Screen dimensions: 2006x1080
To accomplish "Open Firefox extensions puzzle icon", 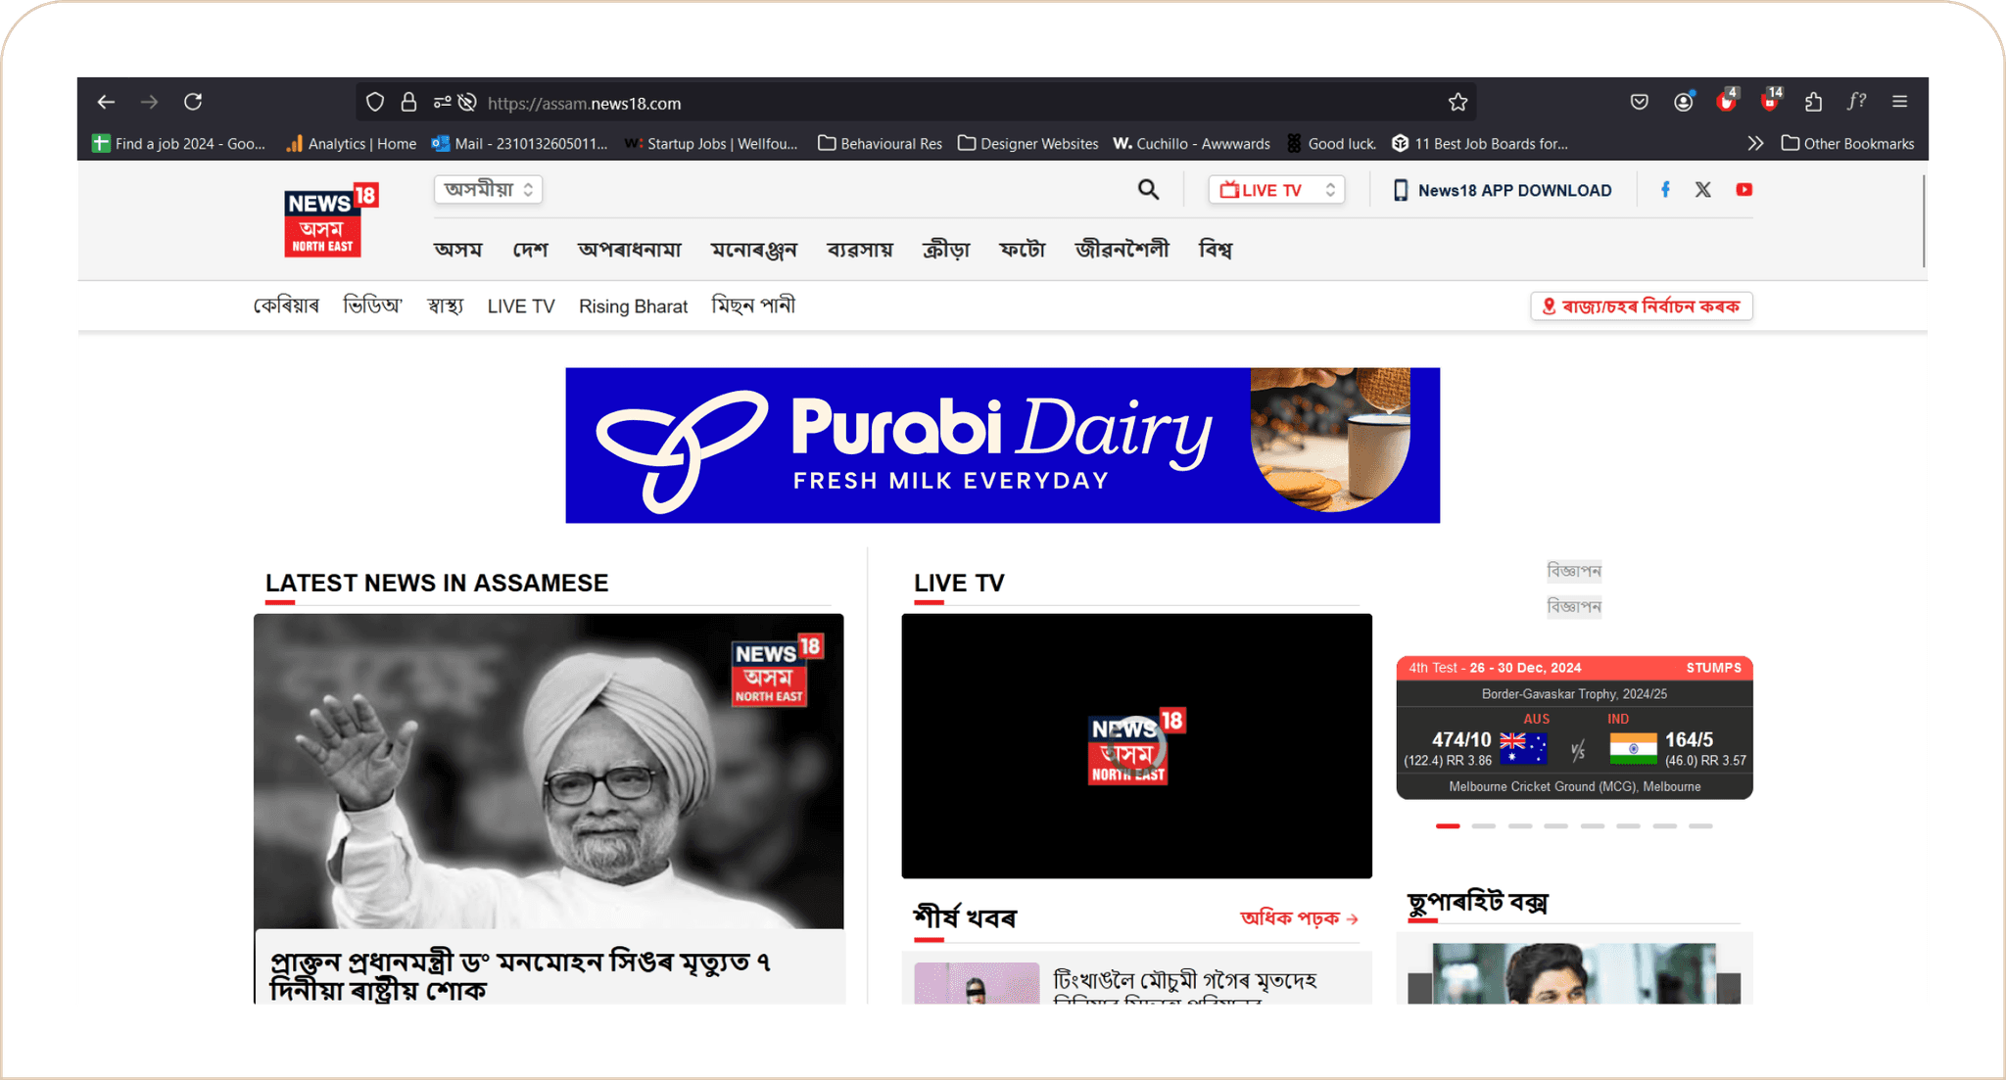I will 1813,102.
